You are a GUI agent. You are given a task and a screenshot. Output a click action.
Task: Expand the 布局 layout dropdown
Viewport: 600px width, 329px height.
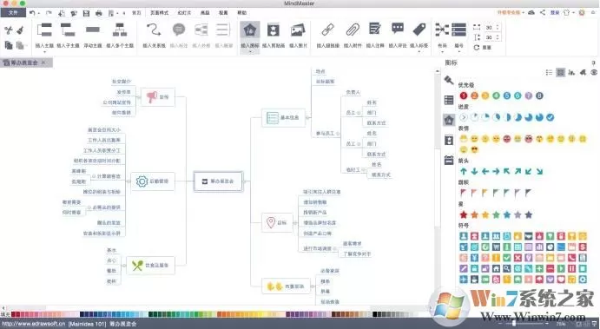point(442,51)
